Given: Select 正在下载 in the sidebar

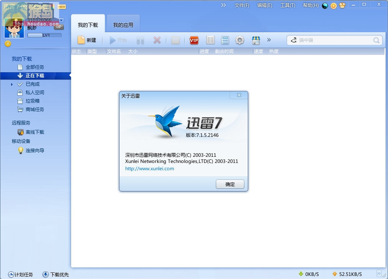Looking at the screenshot, I should click(35, 75).
